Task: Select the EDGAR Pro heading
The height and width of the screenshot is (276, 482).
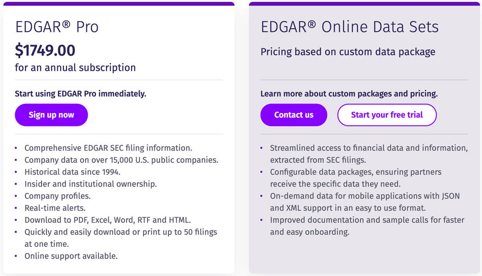Action: pyautogui.click(x=57, y=27)
